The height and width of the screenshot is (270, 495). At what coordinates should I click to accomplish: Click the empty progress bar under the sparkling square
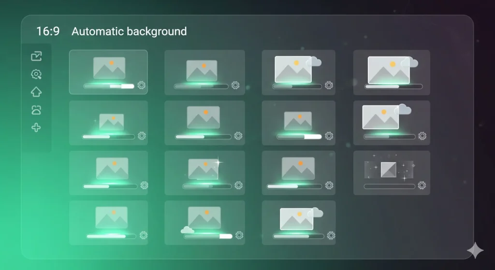389,186
